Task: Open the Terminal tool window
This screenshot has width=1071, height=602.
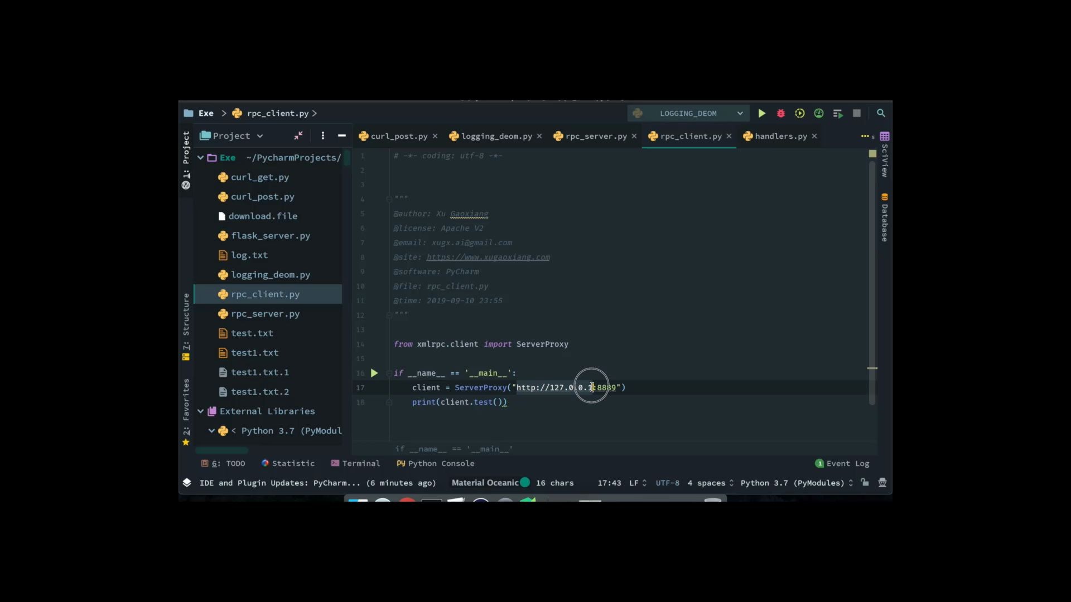Action: [x=361, y=463]
